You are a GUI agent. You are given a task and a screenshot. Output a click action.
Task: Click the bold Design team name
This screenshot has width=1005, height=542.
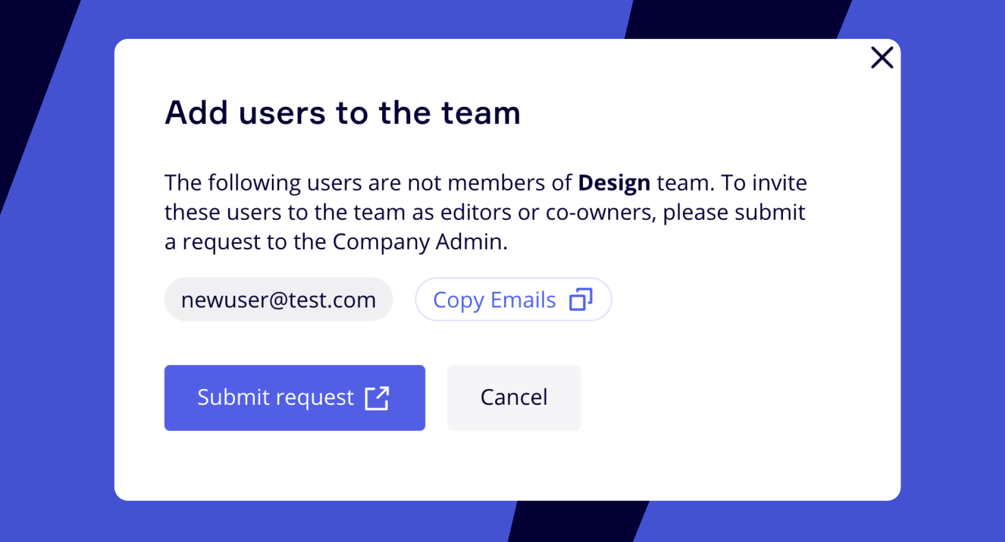[x=614, y=183]
